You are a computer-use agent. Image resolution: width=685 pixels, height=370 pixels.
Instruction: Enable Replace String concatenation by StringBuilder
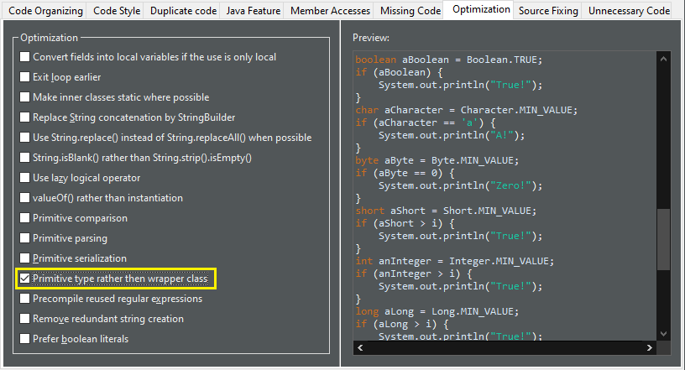[x=25, y=117]
